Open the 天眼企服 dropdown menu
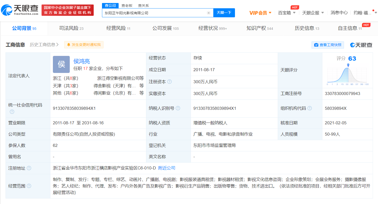This screenshot has height=204, width=378. [313, 13]
